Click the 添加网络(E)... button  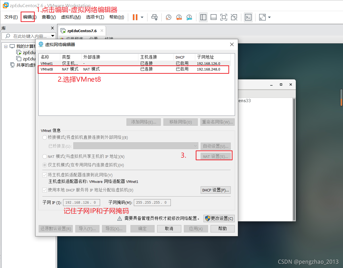(144, 122)
